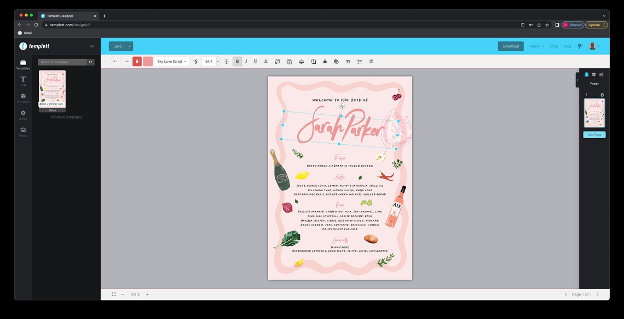Open the Sky Love Script font dropdown
Viewport: 624px width, 319px height.
[x=170, y=61]
